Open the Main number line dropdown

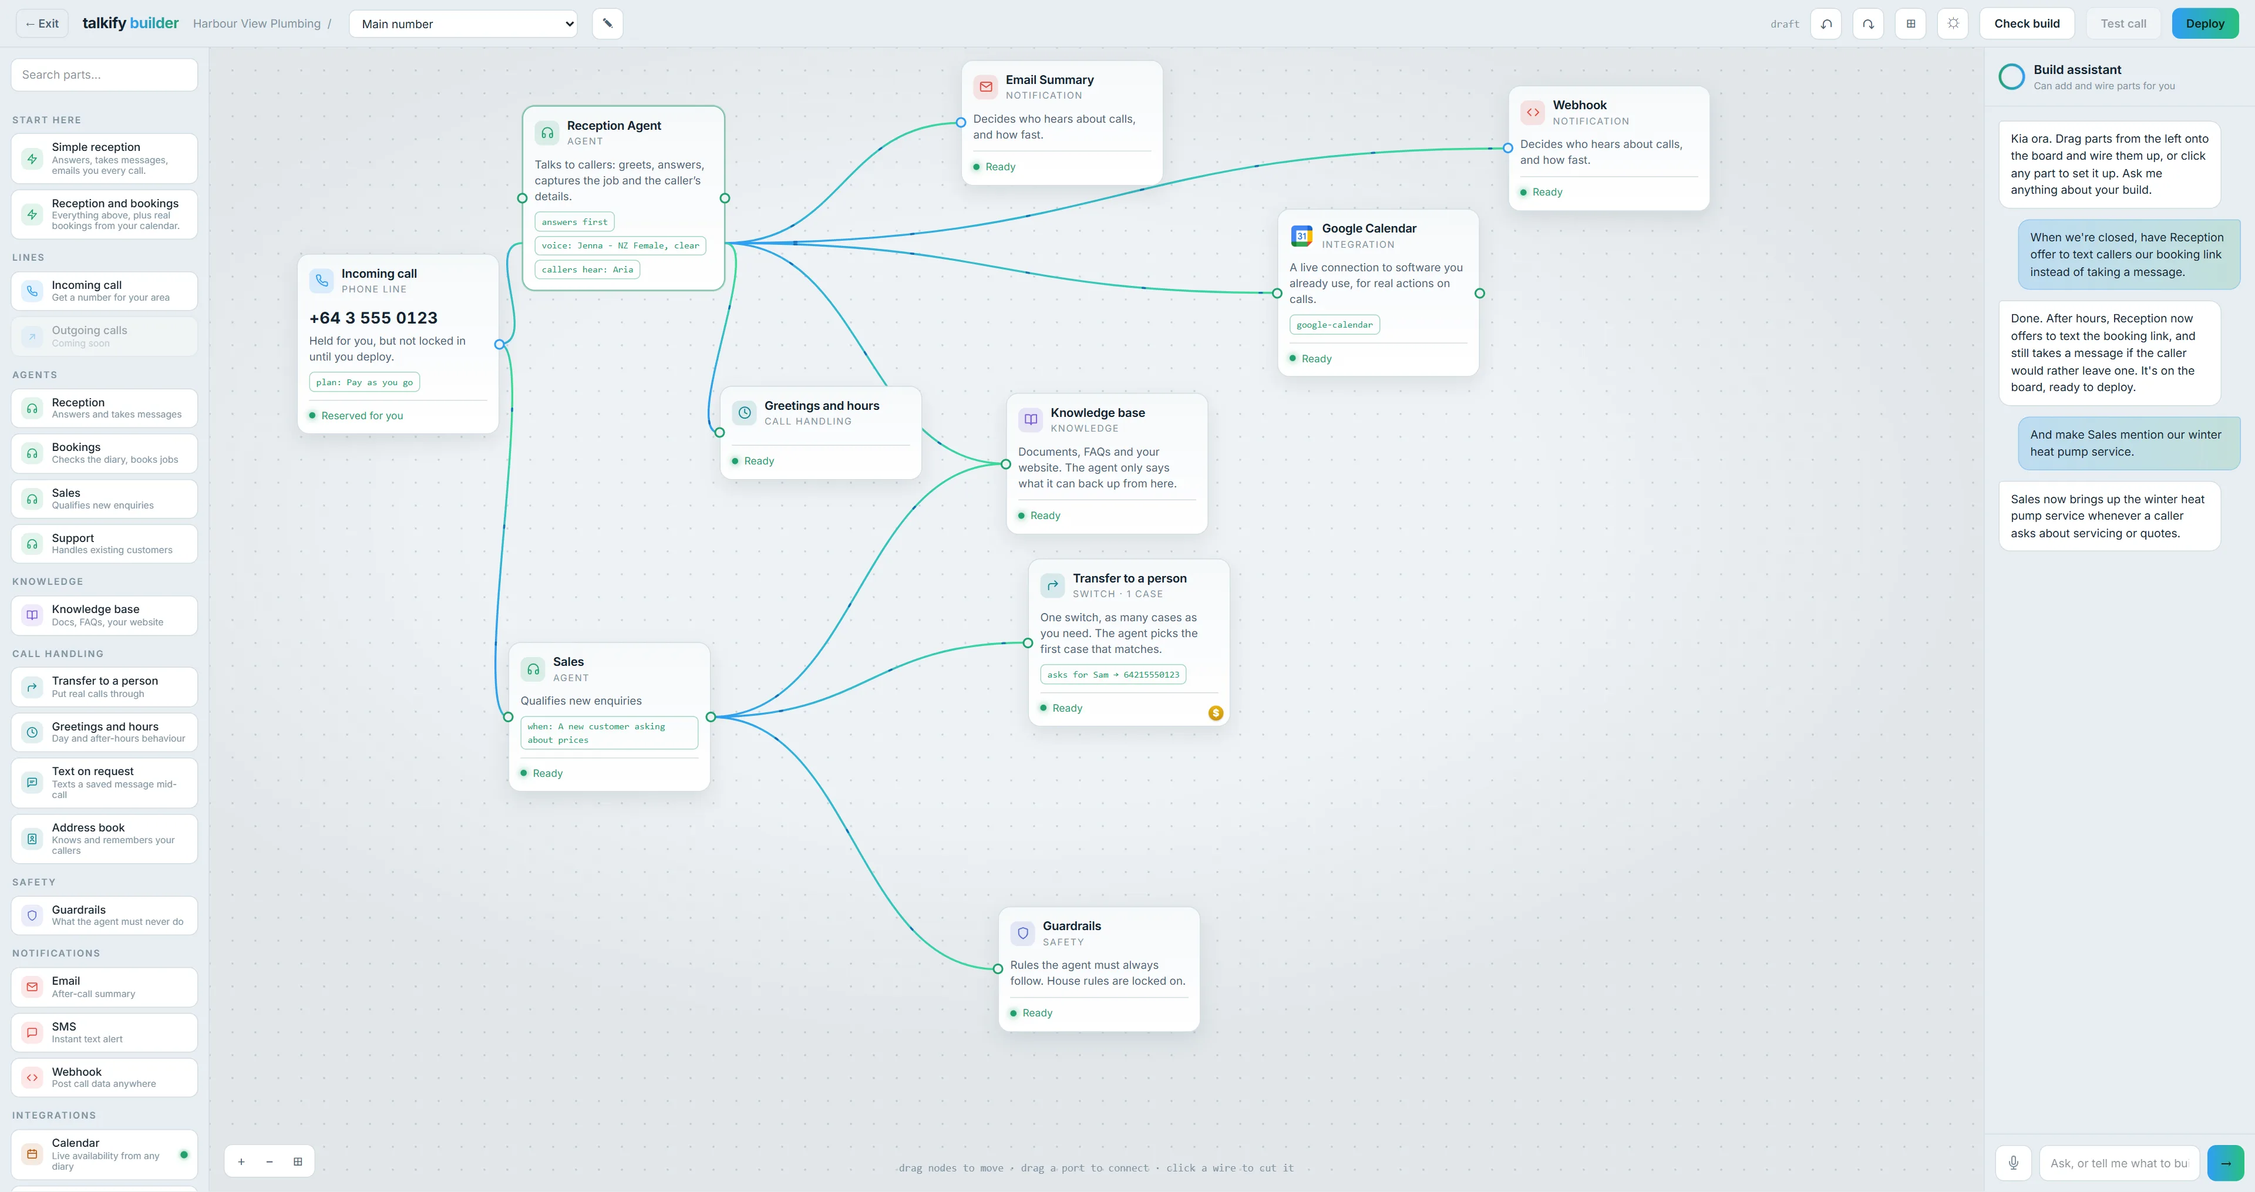pos(463,23)
